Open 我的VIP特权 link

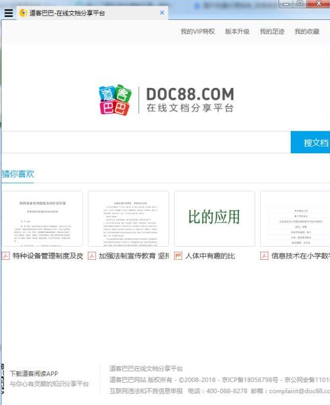click(198, 32)
